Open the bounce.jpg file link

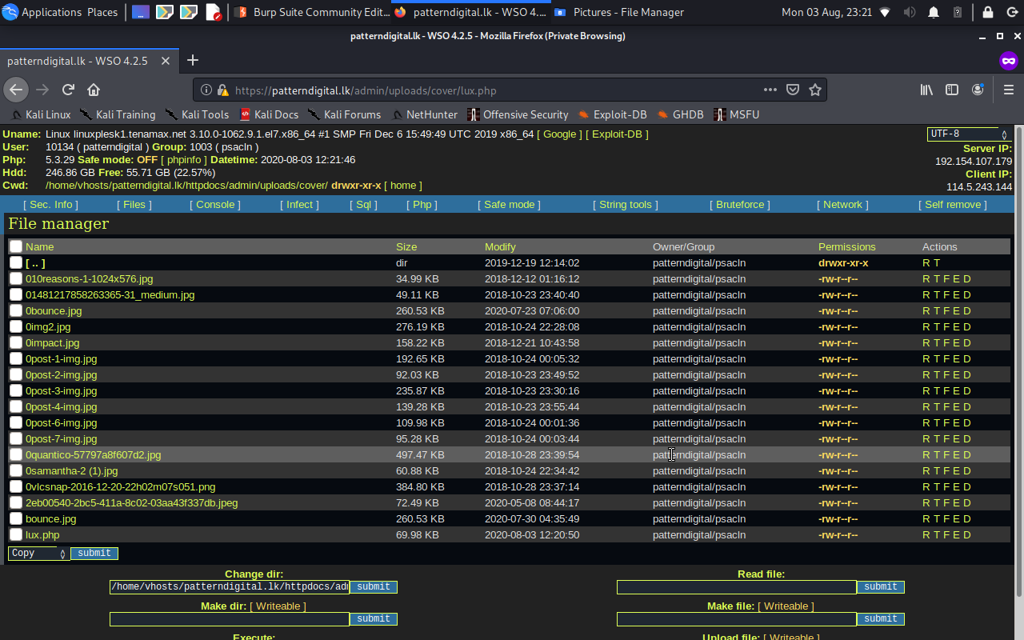click(x=51, y=518)
